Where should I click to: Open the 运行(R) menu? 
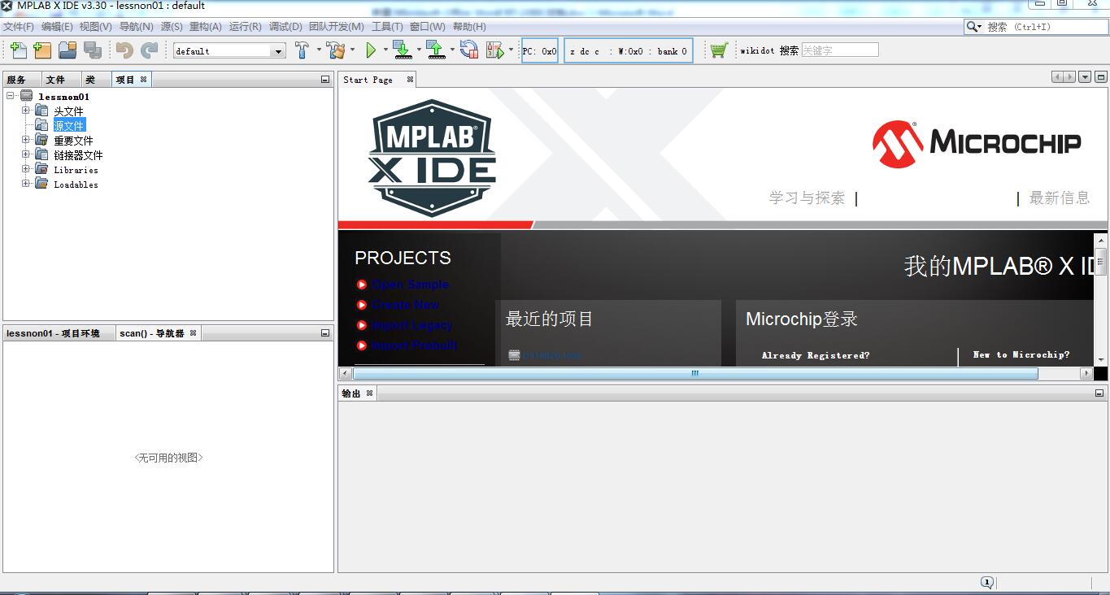(x=246, y=27)
